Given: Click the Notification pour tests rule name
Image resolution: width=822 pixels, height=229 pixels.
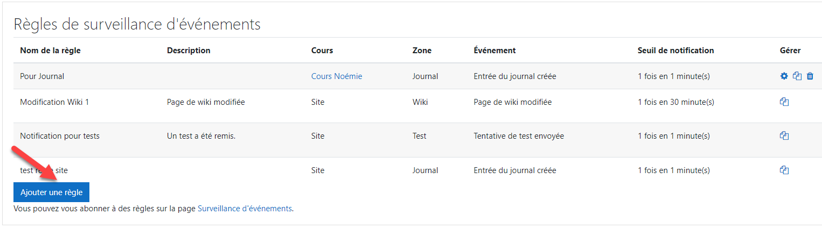Looking at the screenshot, I should pyautogui.click(x=60, y=136).
